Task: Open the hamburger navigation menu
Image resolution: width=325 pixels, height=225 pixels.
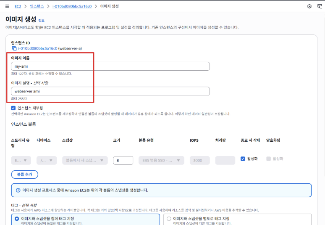Action: tap(7, 6)
